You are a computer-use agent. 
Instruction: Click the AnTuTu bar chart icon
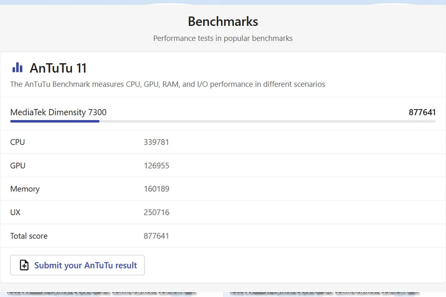tap(17, 67)
